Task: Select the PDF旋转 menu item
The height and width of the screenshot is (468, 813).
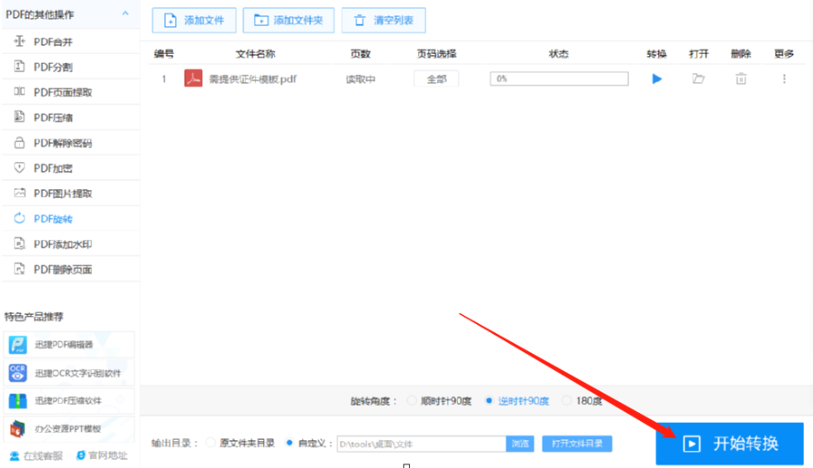Action: click(70, 219)
